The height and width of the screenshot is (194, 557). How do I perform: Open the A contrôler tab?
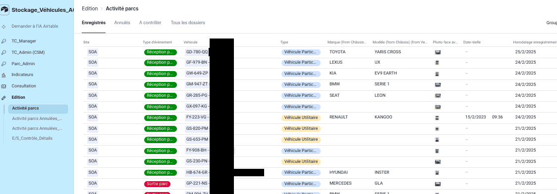(x=150, y=23)
